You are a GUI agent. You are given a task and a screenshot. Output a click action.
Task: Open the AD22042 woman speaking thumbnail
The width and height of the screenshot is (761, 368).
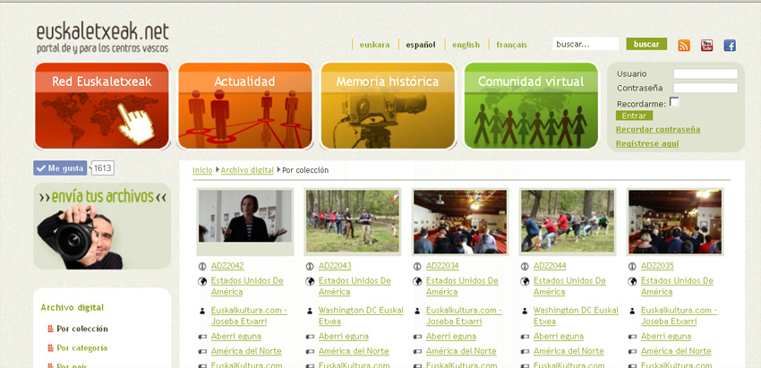click(x=245, y=216)
